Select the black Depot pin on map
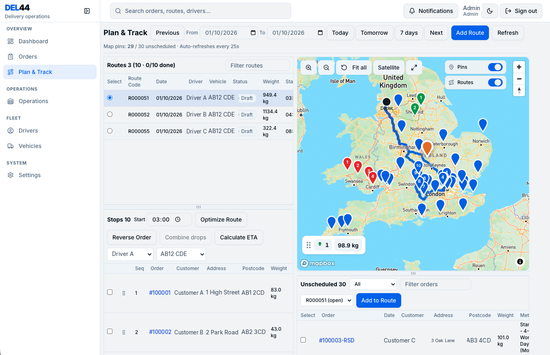550x355 pixels. click(387, 102)
